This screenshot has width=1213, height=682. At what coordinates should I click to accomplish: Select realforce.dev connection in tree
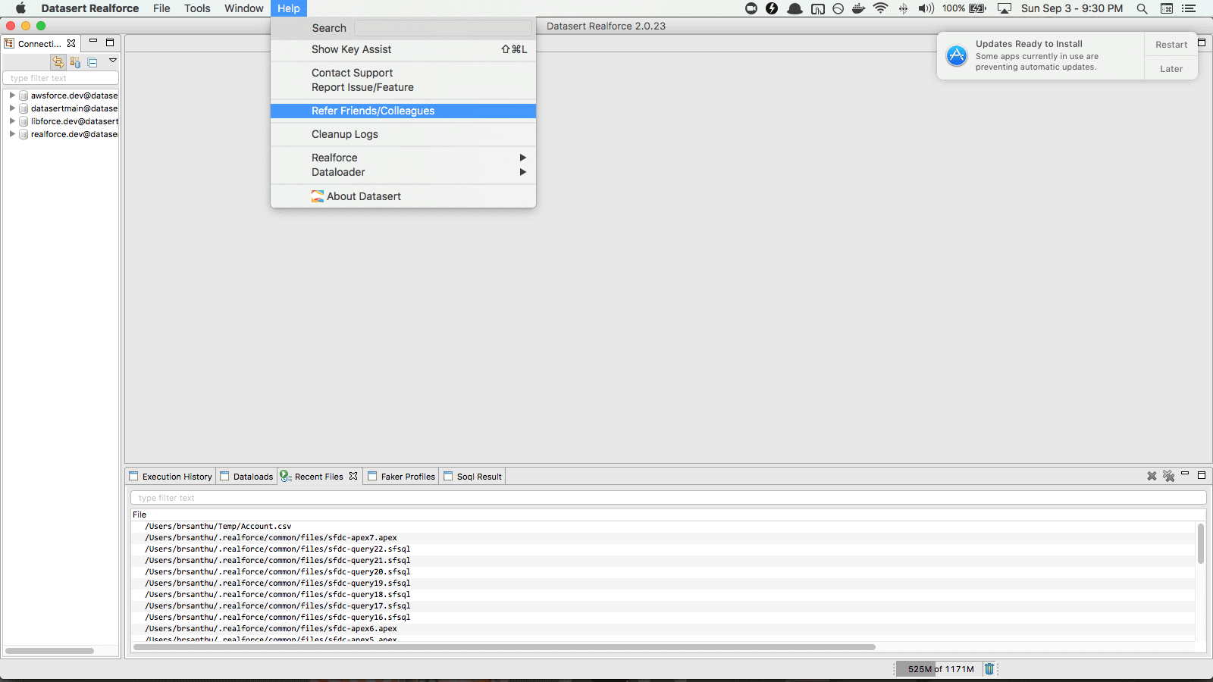coord(74,134)
